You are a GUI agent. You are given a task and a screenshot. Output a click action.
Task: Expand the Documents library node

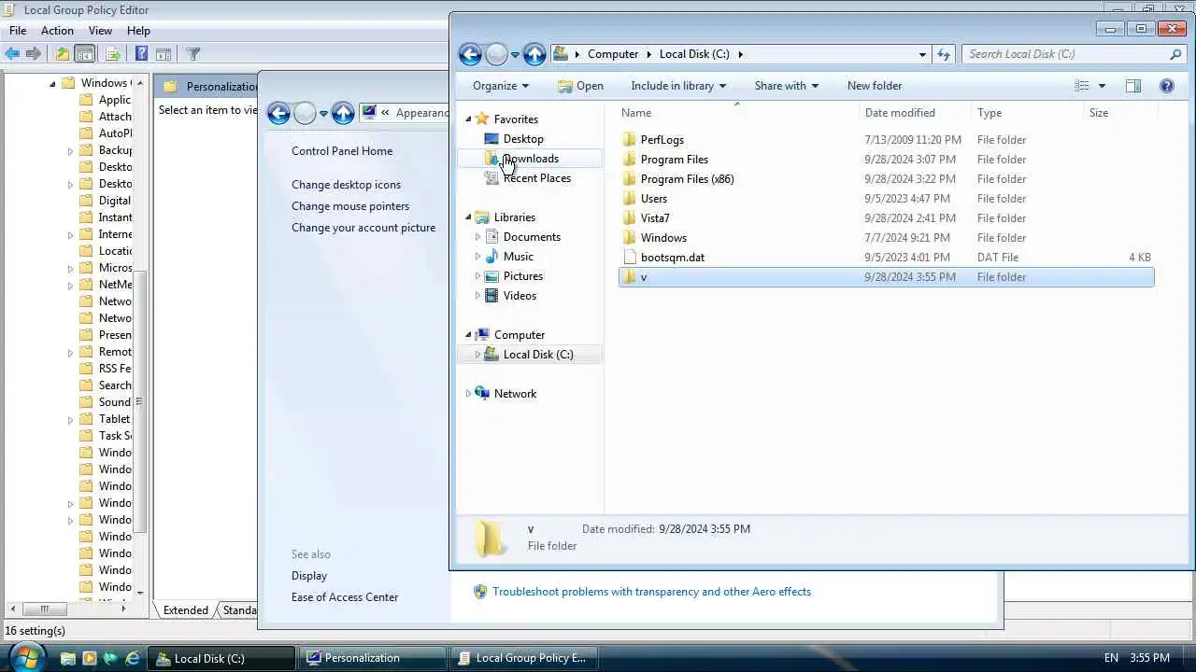(x=478, y=237)
